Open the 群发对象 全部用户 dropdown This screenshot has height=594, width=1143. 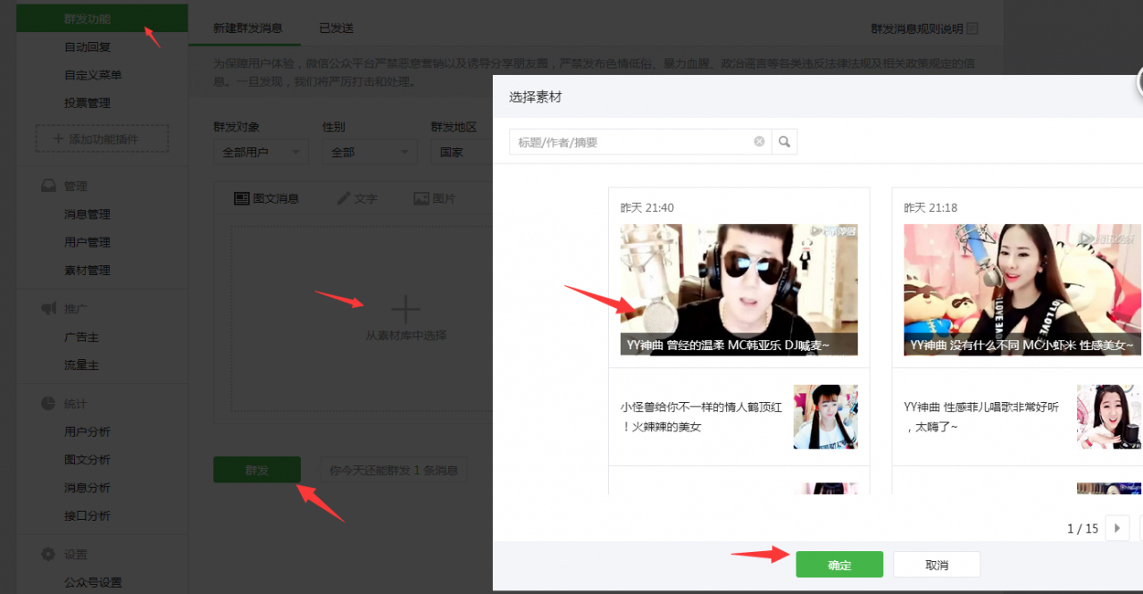click(x=260, y=152)
